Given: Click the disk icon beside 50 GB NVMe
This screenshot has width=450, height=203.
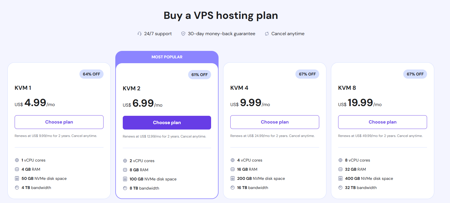Looking at the screenshot, I should 17,178.
